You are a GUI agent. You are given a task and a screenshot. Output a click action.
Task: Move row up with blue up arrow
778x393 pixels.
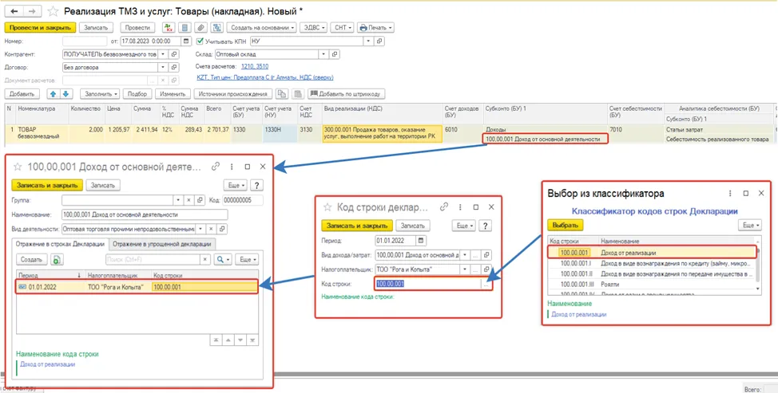click(x=53, y=93)
